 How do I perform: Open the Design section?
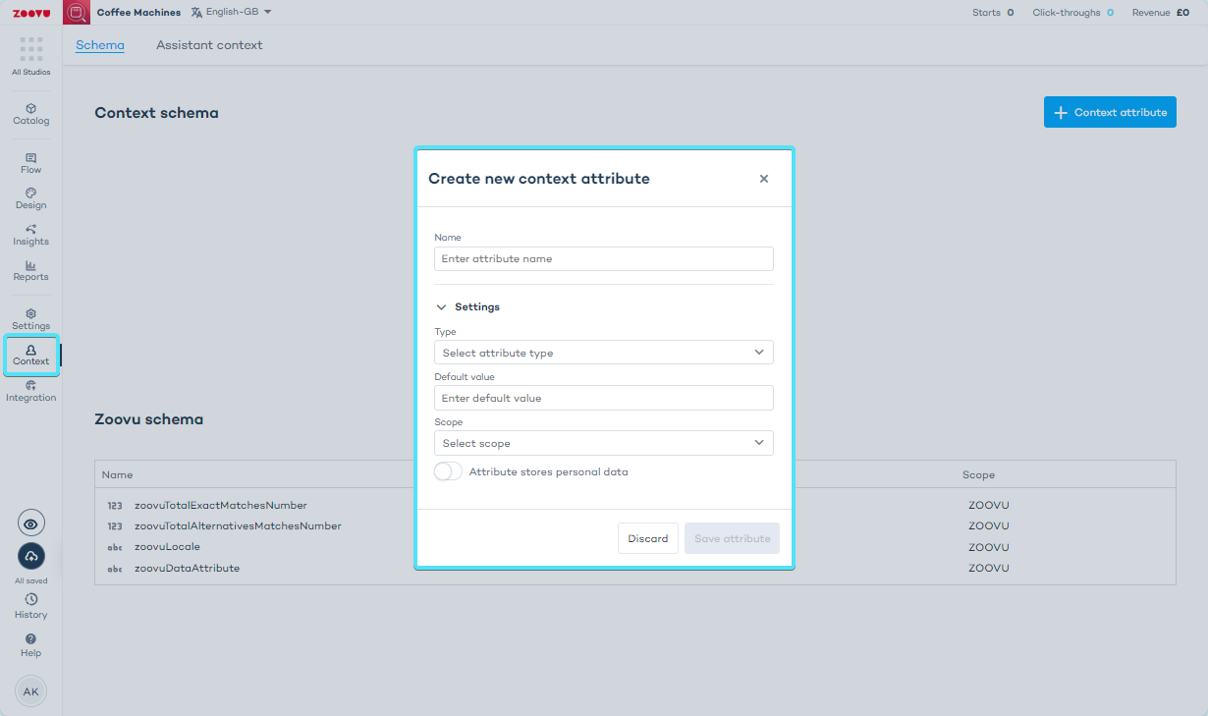pos(30,198)
